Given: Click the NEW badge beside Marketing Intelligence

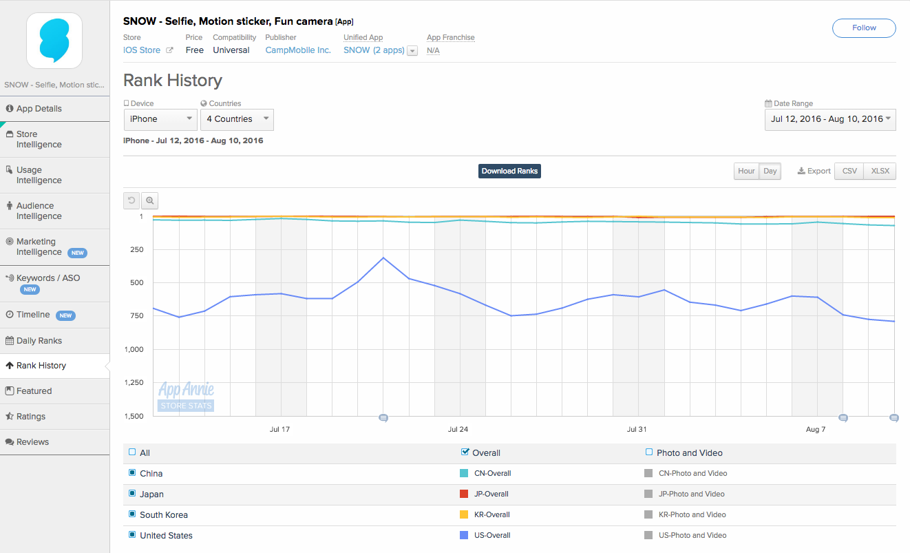Looking at the screenshot, I should [x=77, y=253].
